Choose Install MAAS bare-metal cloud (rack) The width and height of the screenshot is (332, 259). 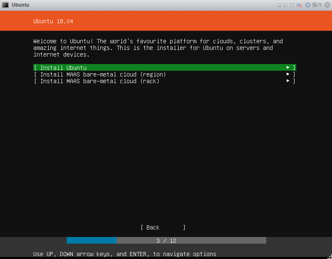(99, 81)
